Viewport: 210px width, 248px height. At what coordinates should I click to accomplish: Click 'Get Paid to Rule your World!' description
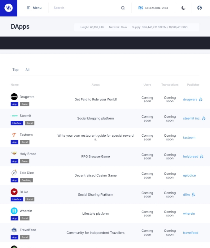click(96, 100)
